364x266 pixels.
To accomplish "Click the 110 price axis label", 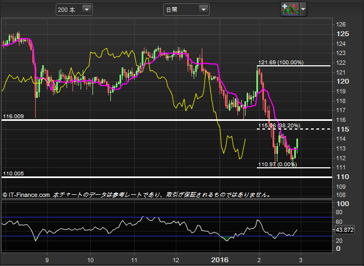I will click(x=343, y=177).
